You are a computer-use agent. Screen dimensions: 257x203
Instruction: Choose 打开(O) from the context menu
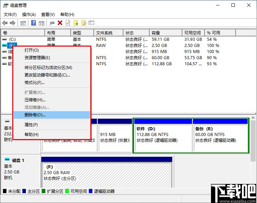(52, 50)
